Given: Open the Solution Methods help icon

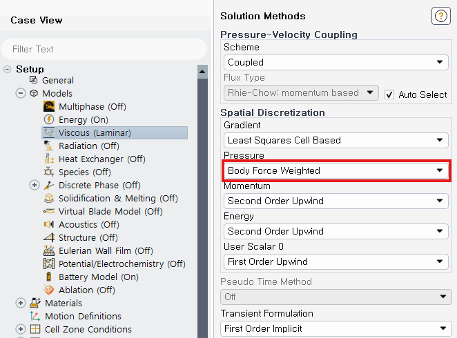Looking at the screenshot, I should pyautogui.click(x=440, y=17).
